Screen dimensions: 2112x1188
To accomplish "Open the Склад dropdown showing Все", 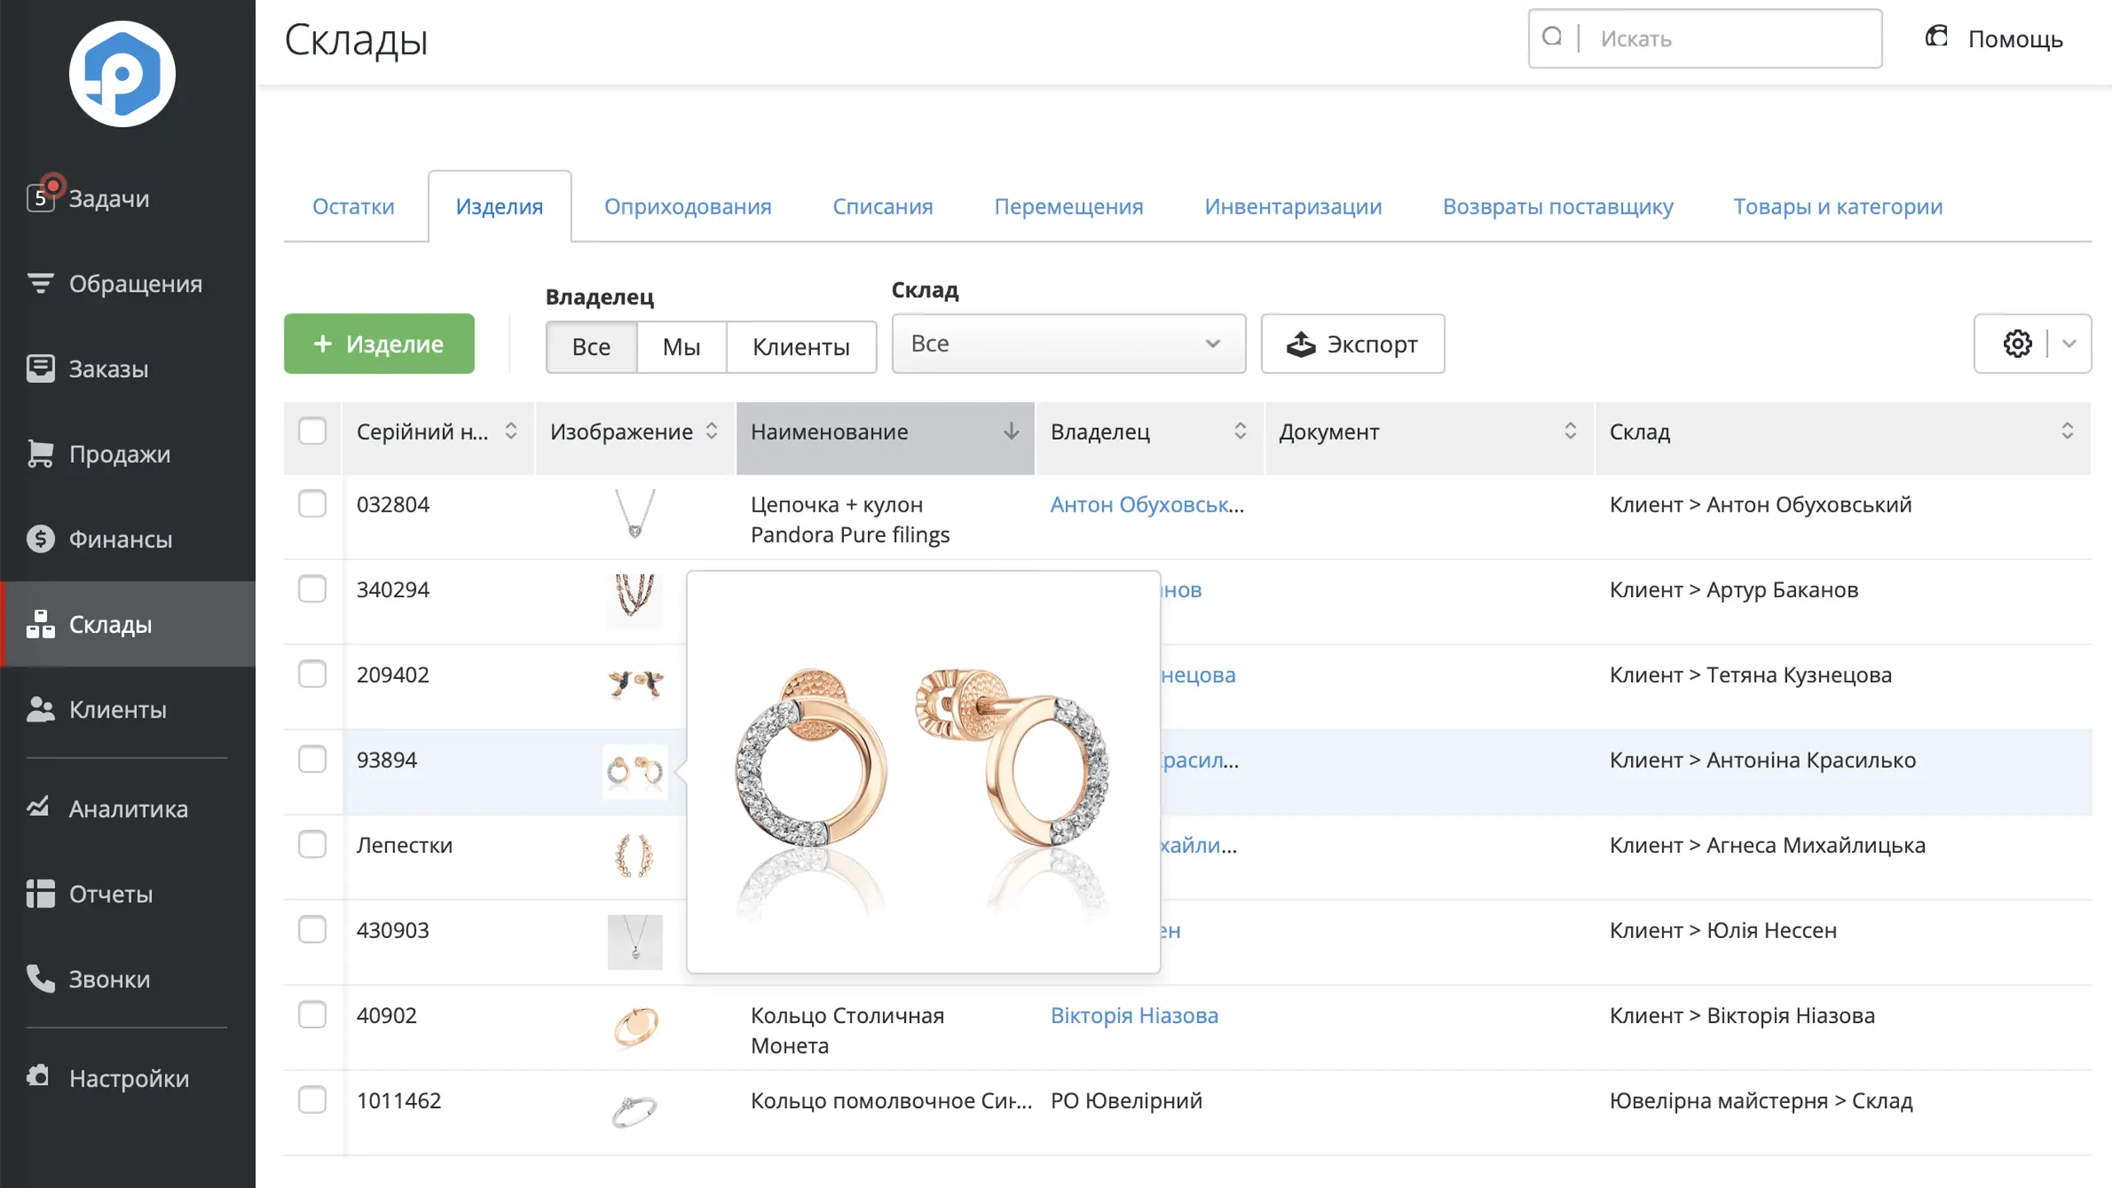I will point(1068,343).
